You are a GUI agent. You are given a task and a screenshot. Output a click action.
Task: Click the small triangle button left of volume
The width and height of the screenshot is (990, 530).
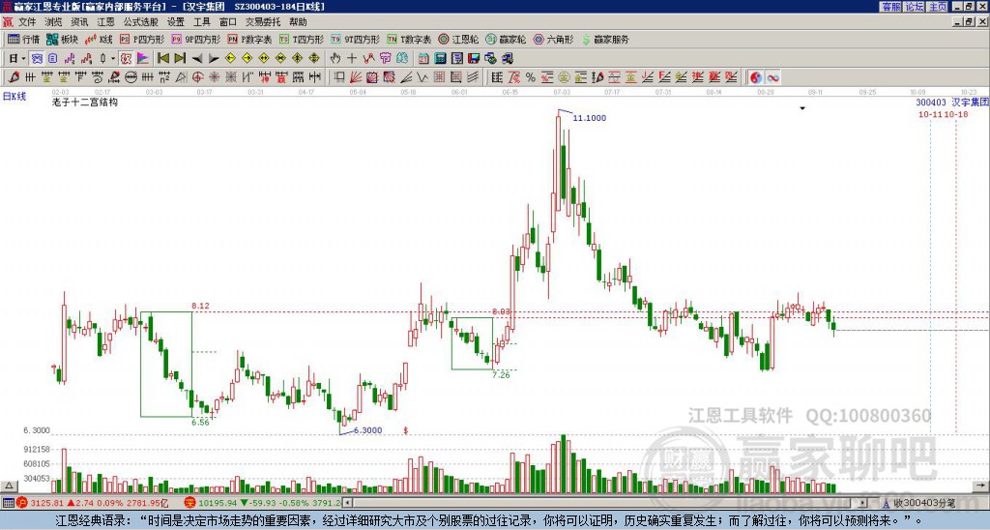[x=9, y=486]
